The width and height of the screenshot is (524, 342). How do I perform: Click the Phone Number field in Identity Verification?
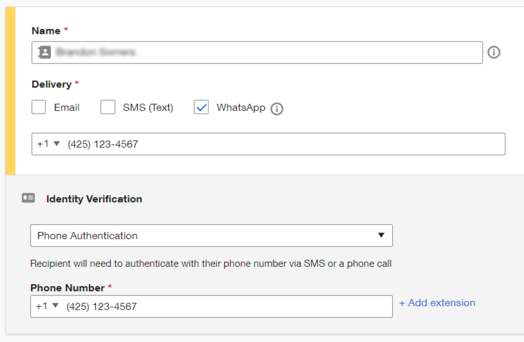(x=227, y=306)
